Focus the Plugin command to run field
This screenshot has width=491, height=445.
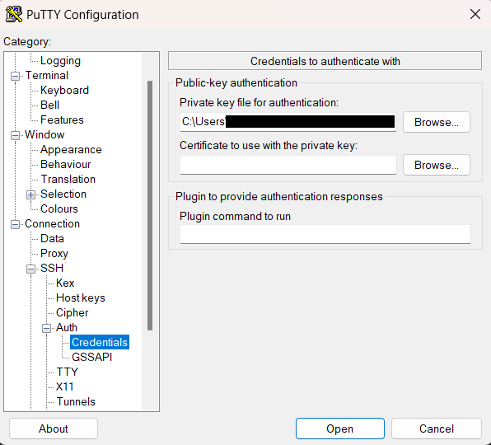coord(325,234)
